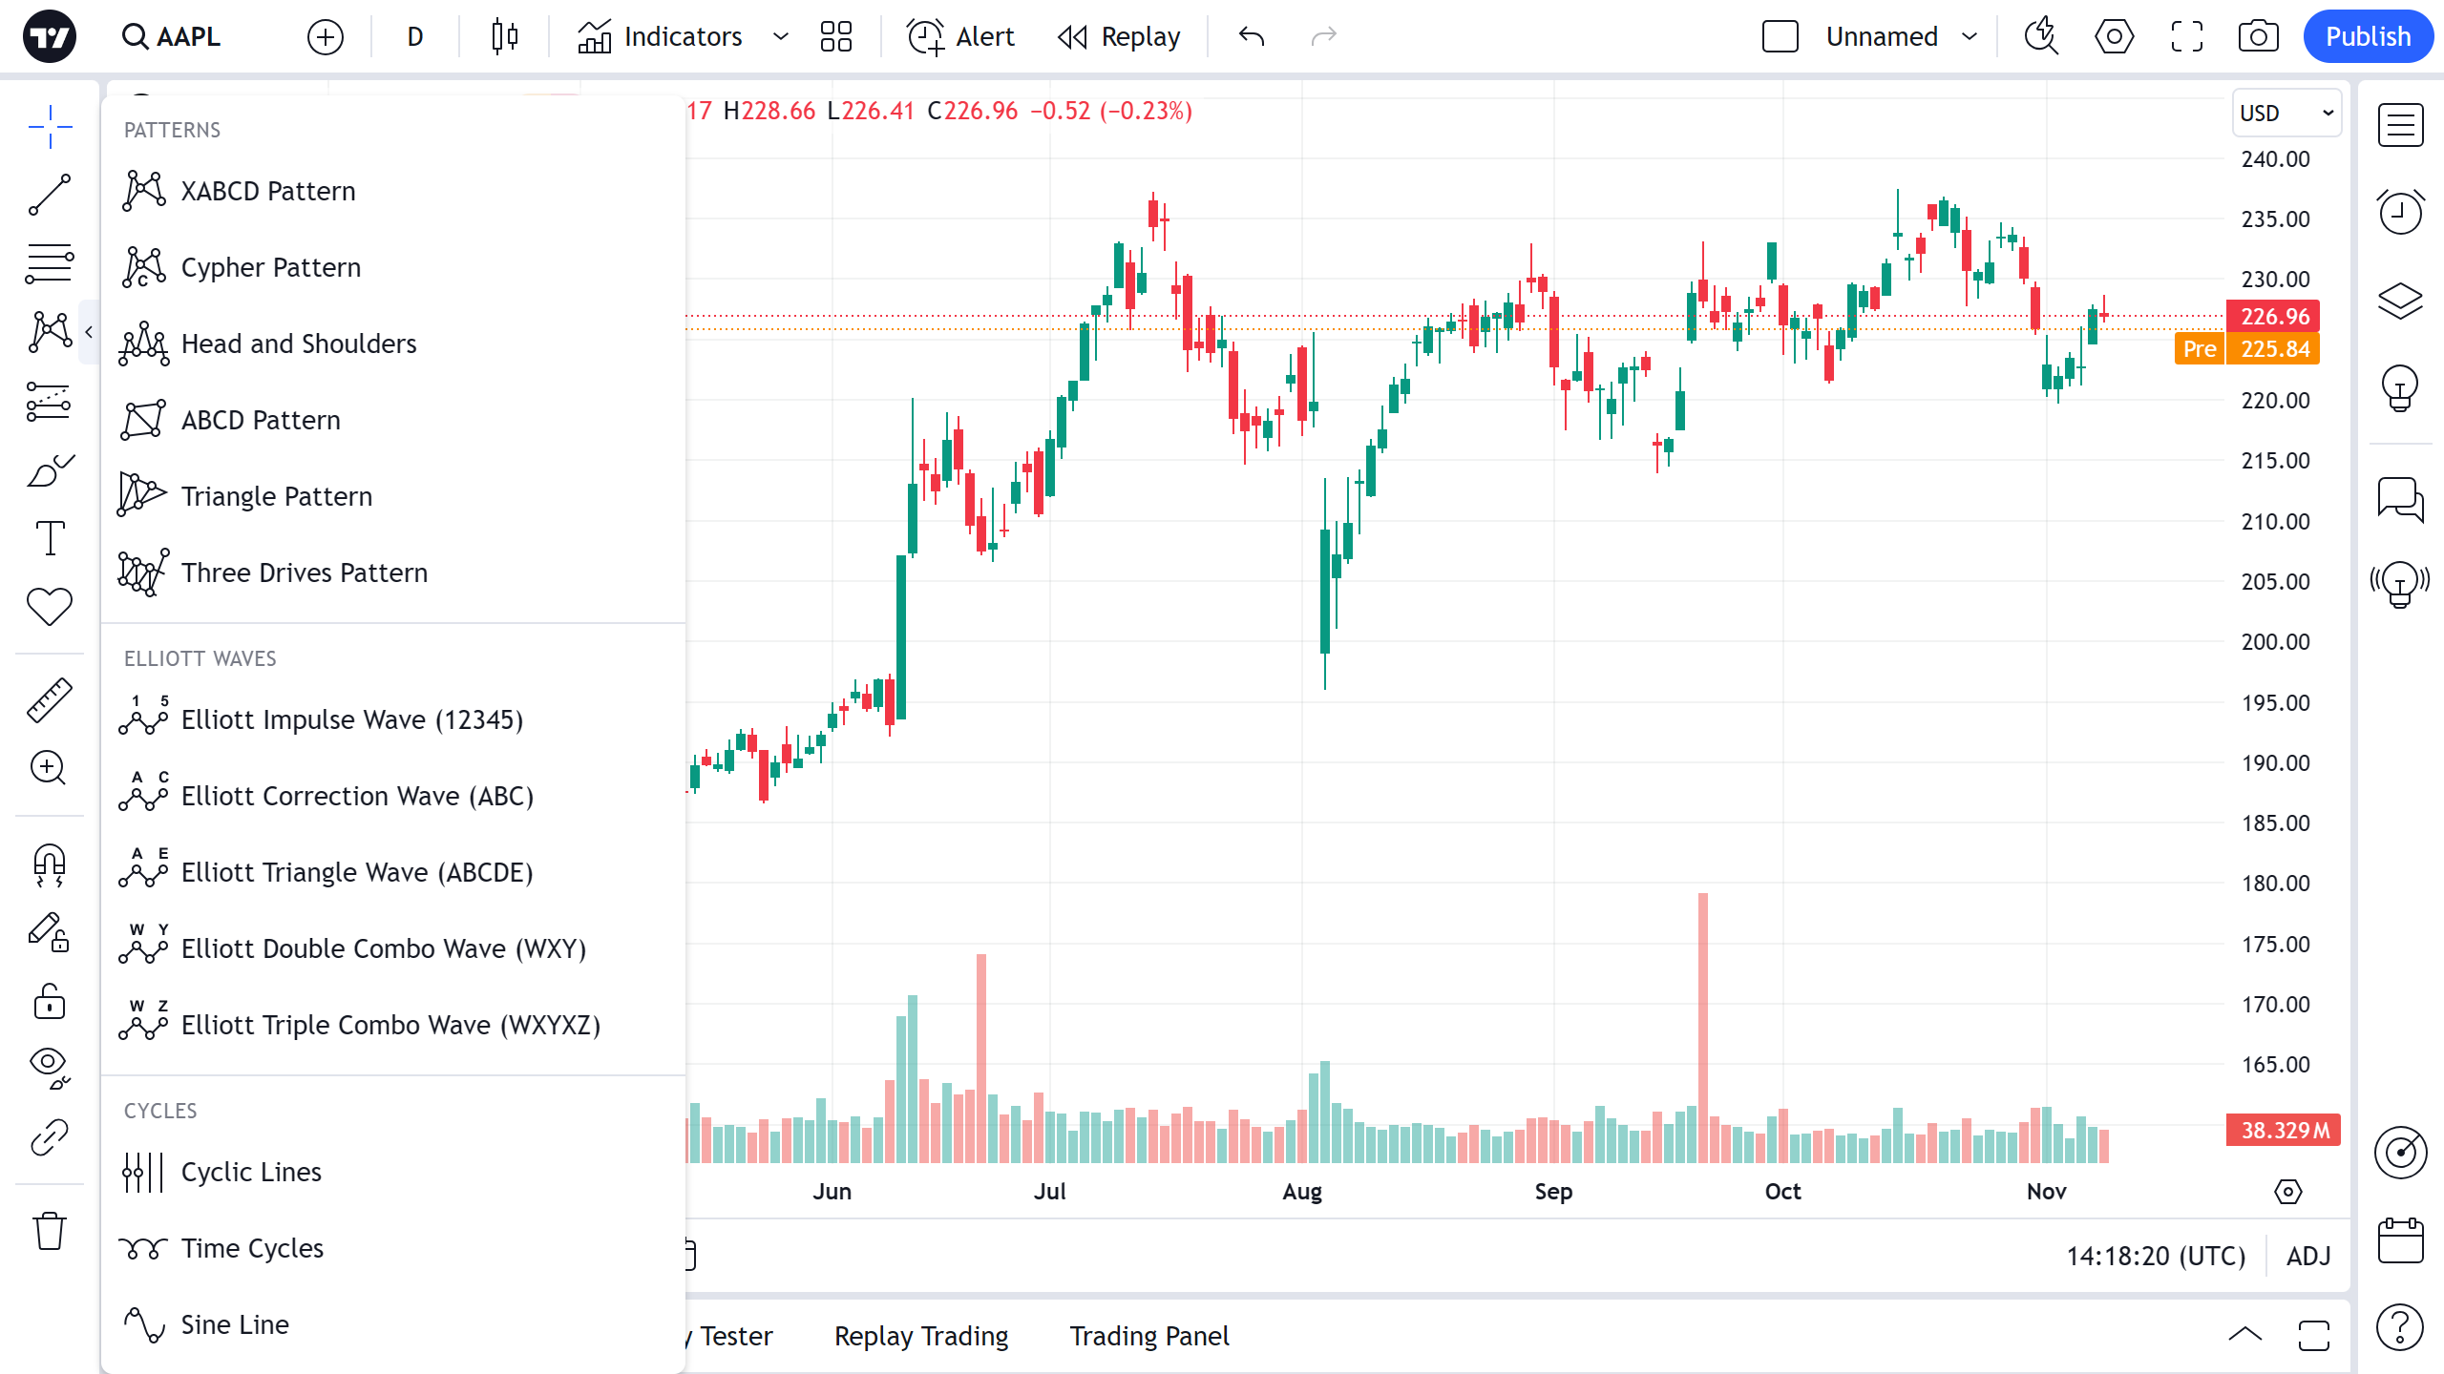The width and height of the screenshot is (2444, 1374).
Task: Open the candlestick chart style icon
Action: pos(504,36)
